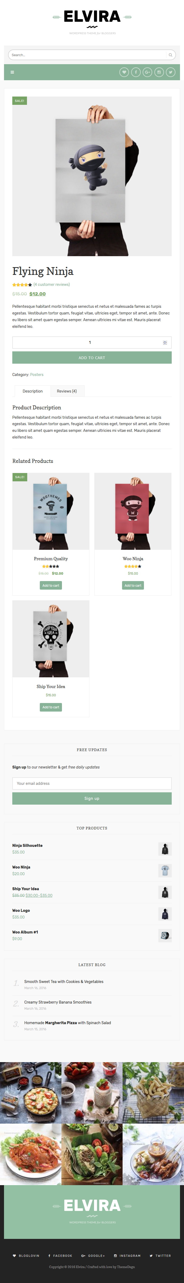
Task: Open the Woo Ninja related product thumbnail
Action: (x=133, y=512)
